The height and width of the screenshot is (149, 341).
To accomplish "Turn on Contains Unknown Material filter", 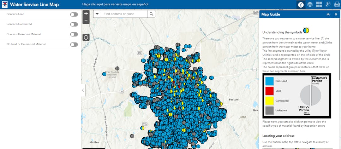I will tap(74, 34).
